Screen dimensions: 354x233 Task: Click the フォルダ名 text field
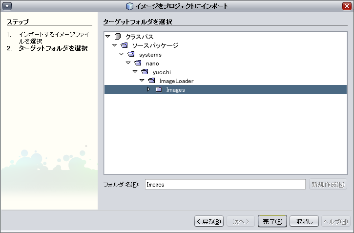tap(225, 184)
